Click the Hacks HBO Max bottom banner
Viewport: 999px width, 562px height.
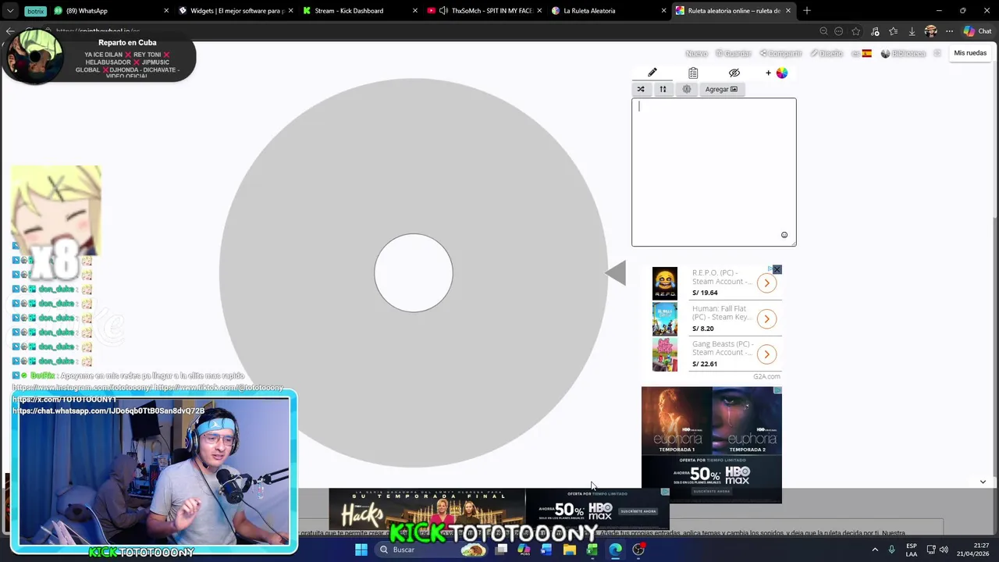(499, 509)
